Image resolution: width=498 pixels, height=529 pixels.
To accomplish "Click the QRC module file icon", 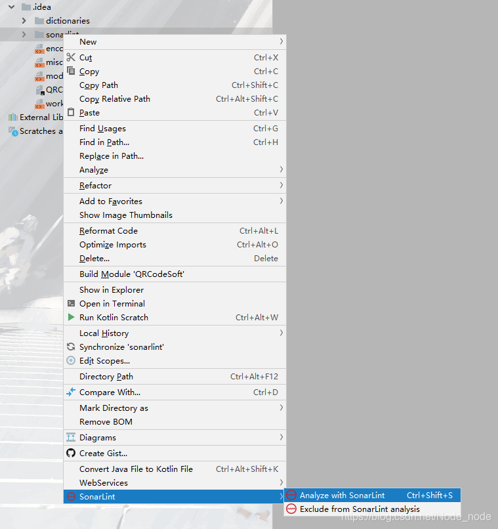I will pyautogui.click(x=40, y=90).
